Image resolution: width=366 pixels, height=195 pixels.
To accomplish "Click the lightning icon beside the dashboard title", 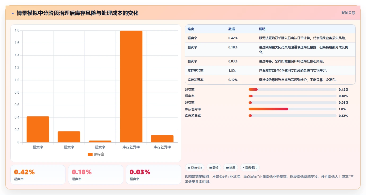I will (13, 13).
